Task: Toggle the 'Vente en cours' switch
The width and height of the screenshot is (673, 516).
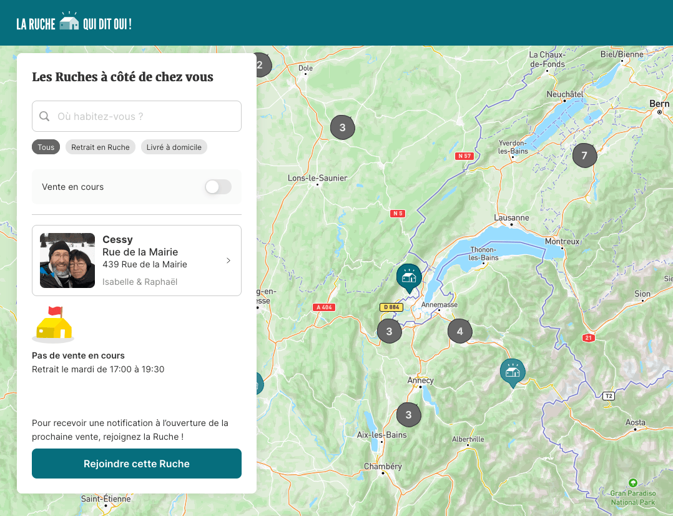Action: click(218, 187)
